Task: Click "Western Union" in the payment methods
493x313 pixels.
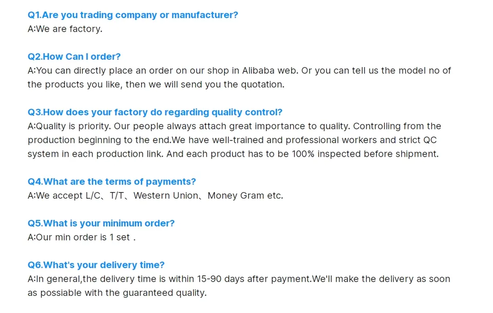Action: click(x=166, y=196)
